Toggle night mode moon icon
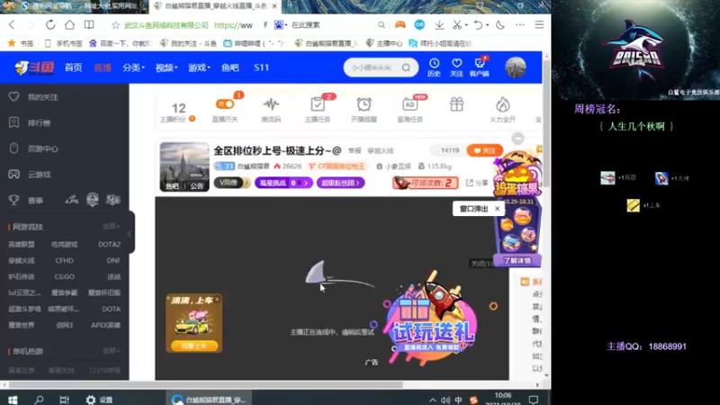This screenshot has height=405, width=720. (500, 25)
